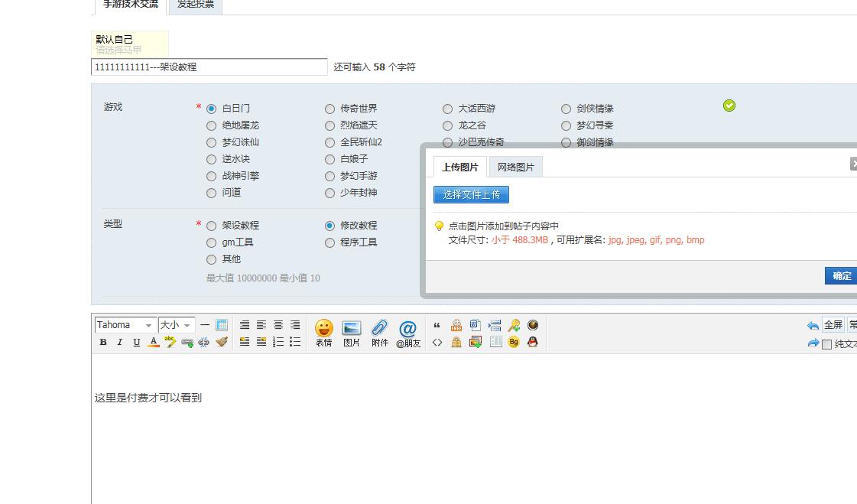Click the 选择文件上传 button
The height and width of the screenshot is (504, 857).
(x=471, y=195)
